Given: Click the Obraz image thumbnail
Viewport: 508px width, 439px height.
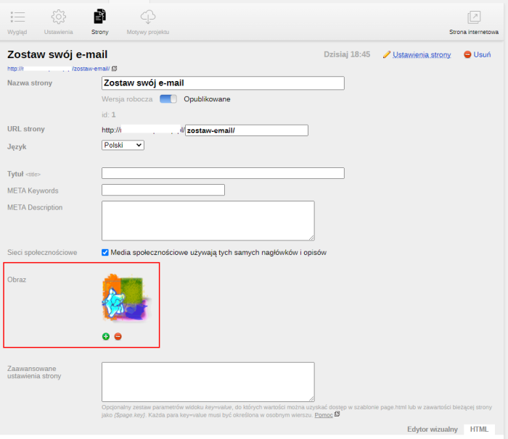Looking at the screenshot, I should [126, 298].
